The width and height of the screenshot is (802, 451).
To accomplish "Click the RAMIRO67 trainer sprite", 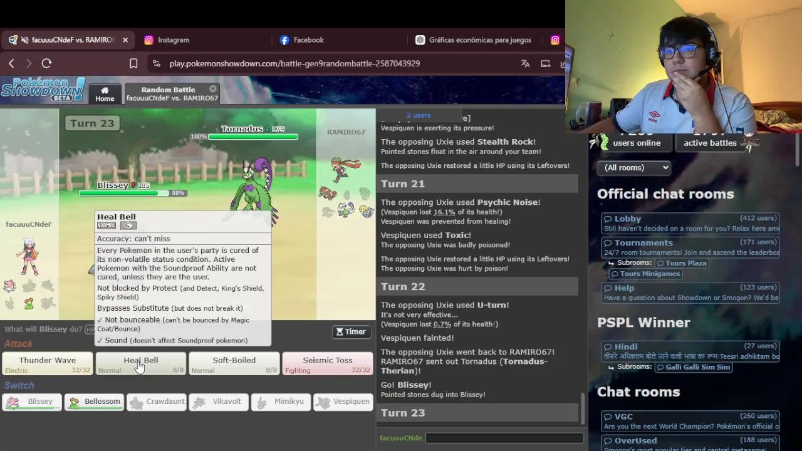I will pos(345,169).
